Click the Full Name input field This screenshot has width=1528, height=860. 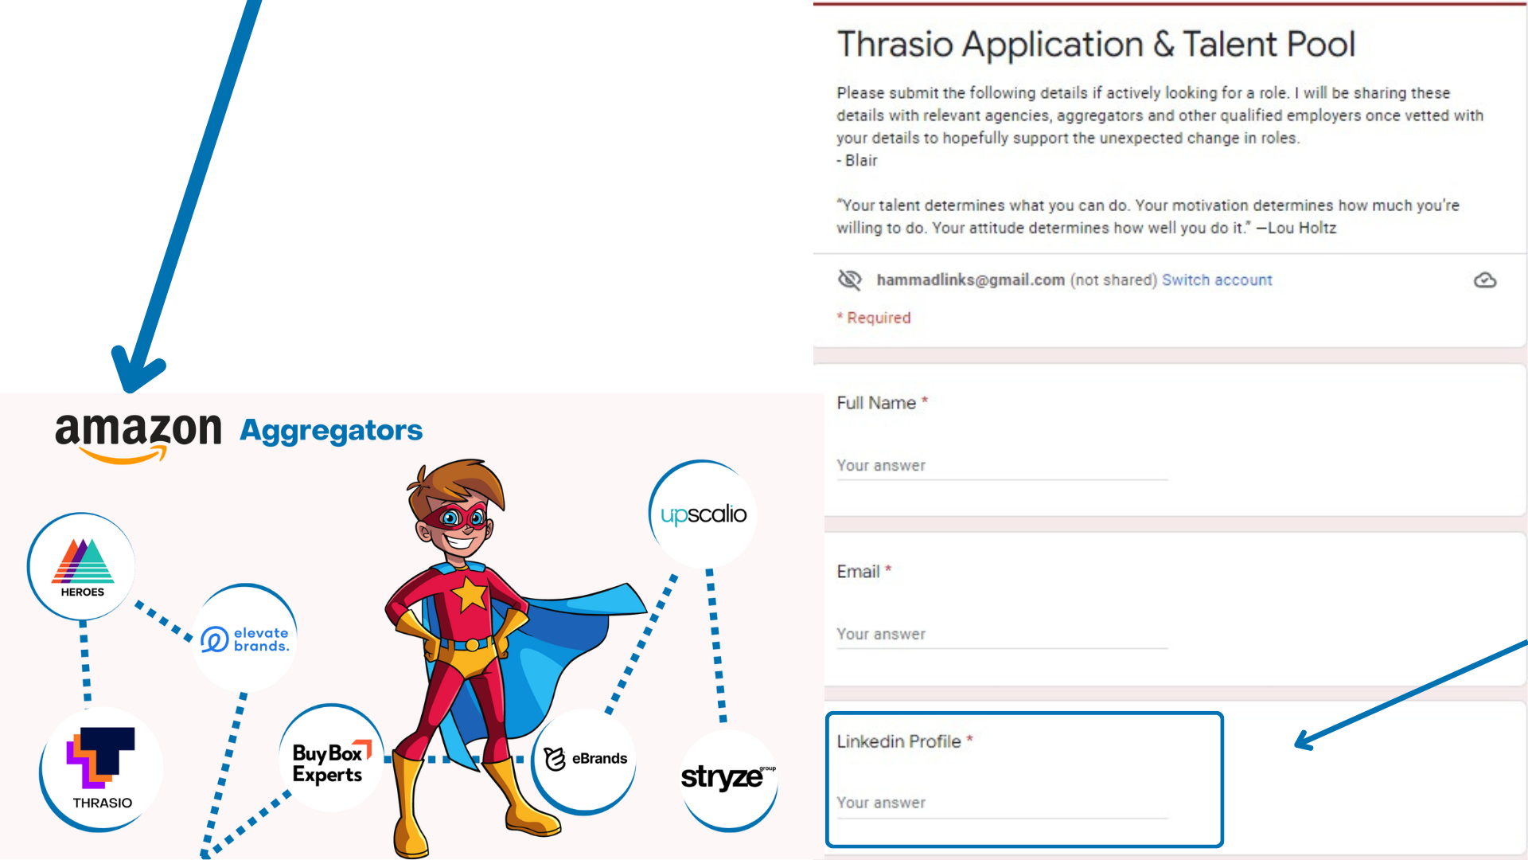tap(1000, 465)
